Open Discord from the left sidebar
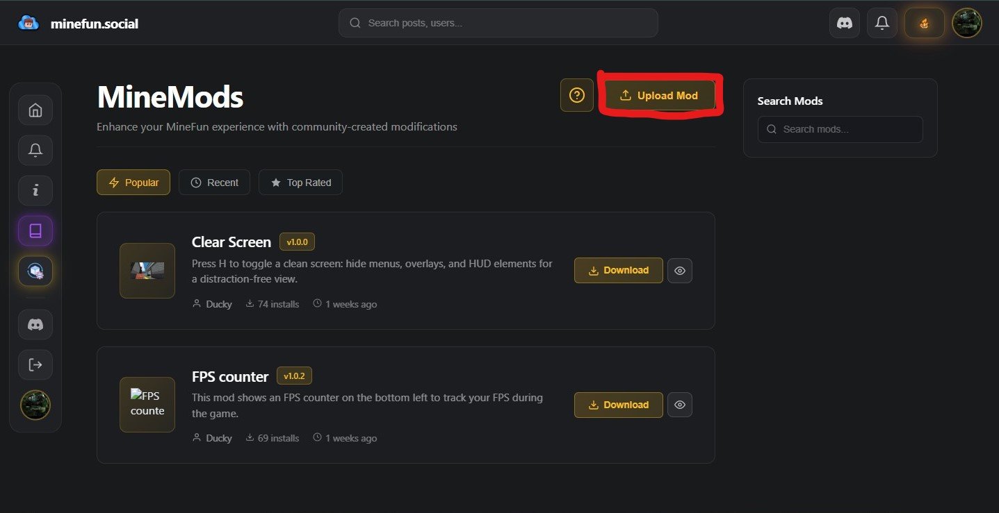Viewport: 999px width, 513px height. (x=35, y=324)
